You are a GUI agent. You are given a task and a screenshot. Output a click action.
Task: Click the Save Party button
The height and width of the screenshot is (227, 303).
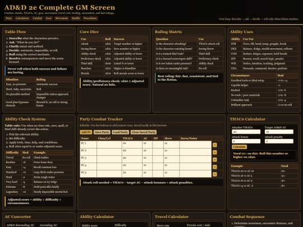(102, 132)
